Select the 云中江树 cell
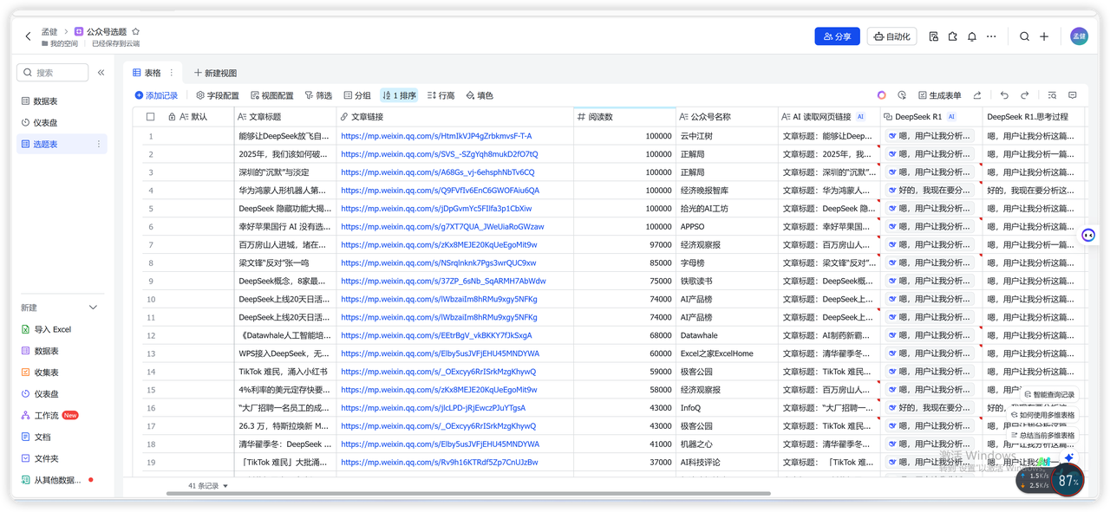 pyautogui.click(x=727, y=136)
